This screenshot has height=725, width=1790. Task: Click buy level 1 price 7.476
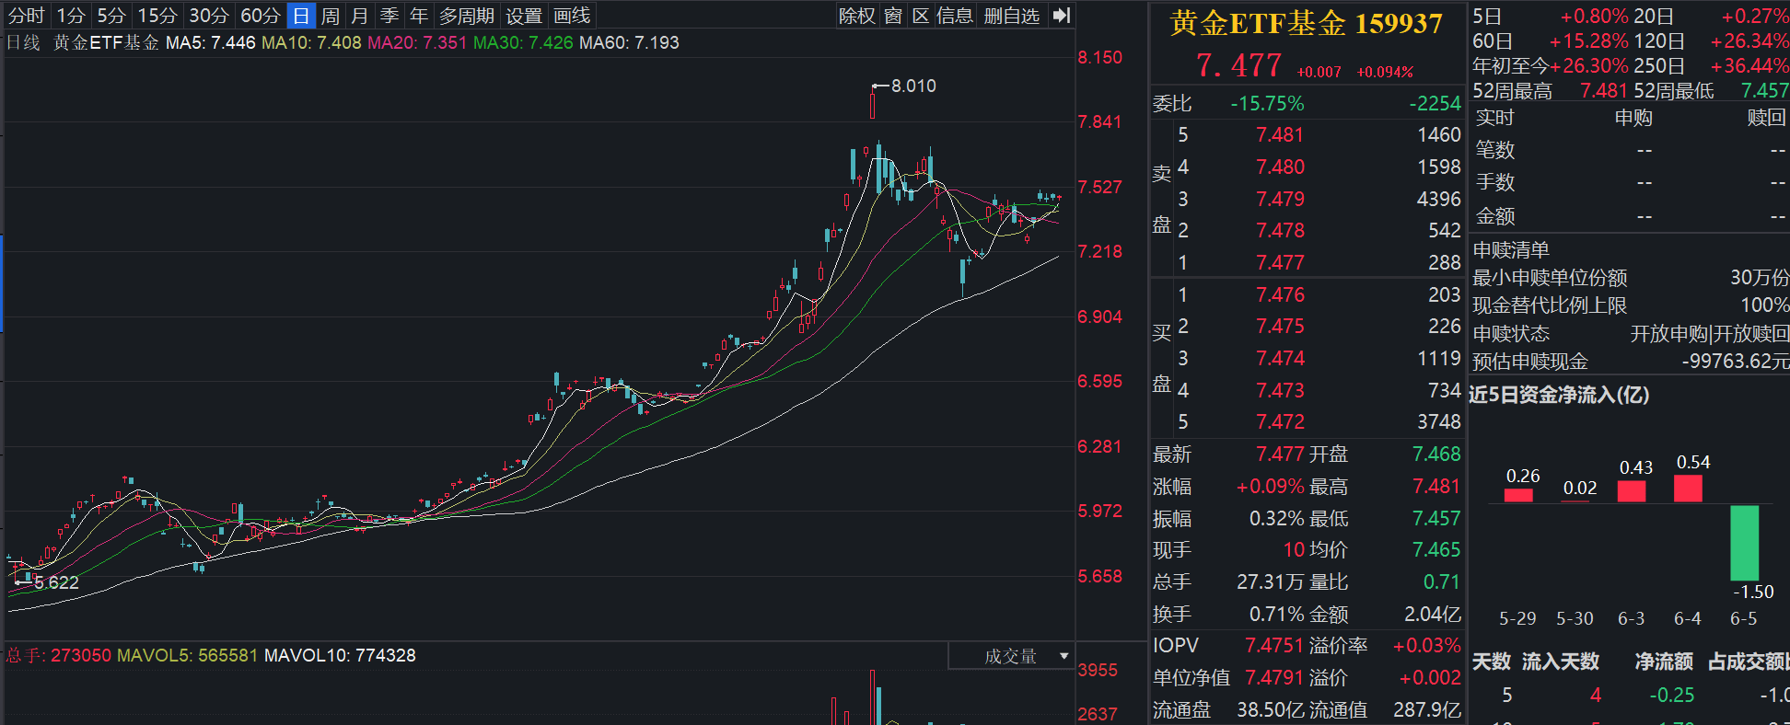pos(1280,294)
